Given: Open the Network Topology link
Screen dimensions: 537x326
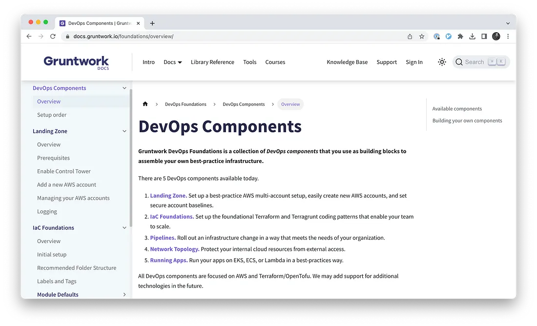Looking at the screenshot, I should tap(175, 249).
